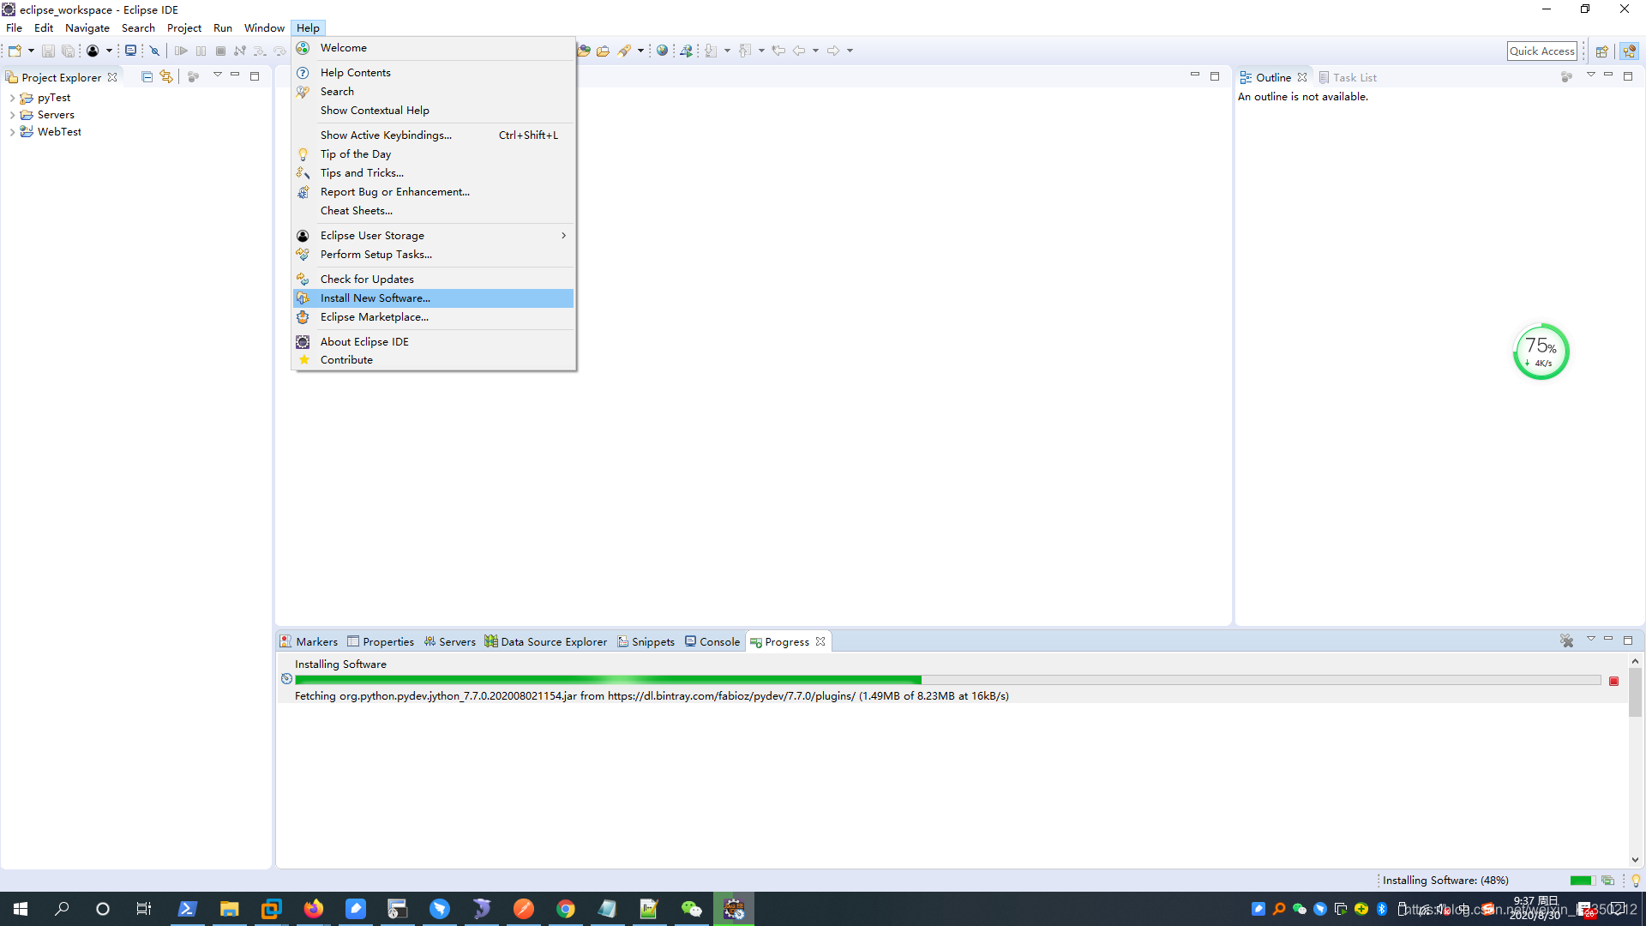
Task: Click Check for Updates
Action: 367,279
